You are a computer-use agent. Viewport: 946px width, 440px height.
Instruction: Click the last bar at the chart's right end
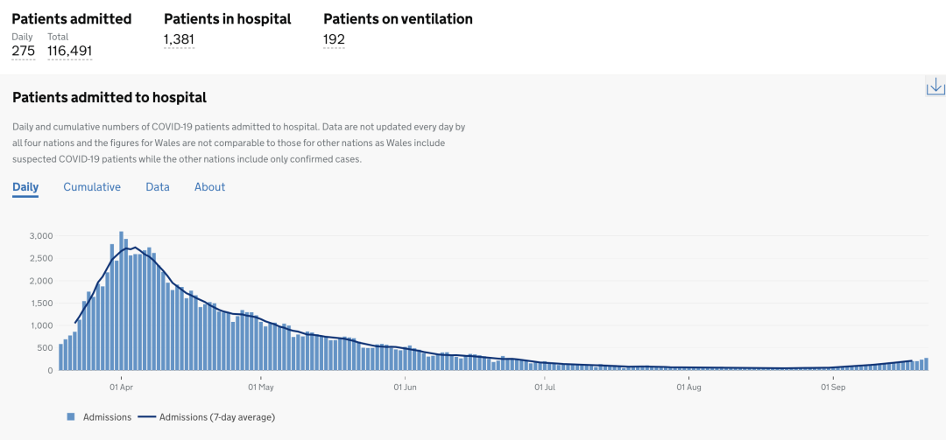coord(926,364)
